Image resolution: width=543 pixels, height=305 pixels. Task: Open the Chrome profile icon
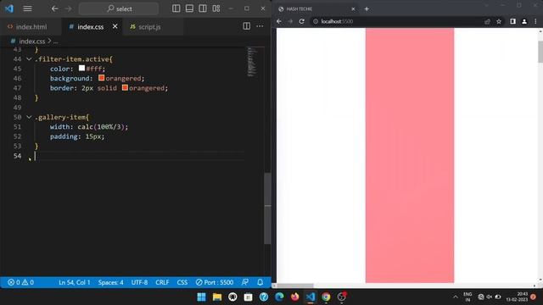[x=524, y=21]
